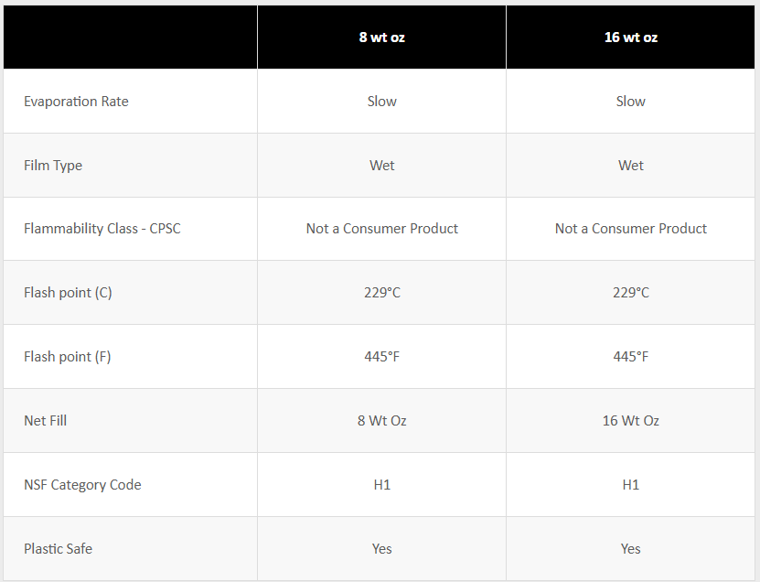Click the "NSF Category Code" row label

(x=82, y=485)
